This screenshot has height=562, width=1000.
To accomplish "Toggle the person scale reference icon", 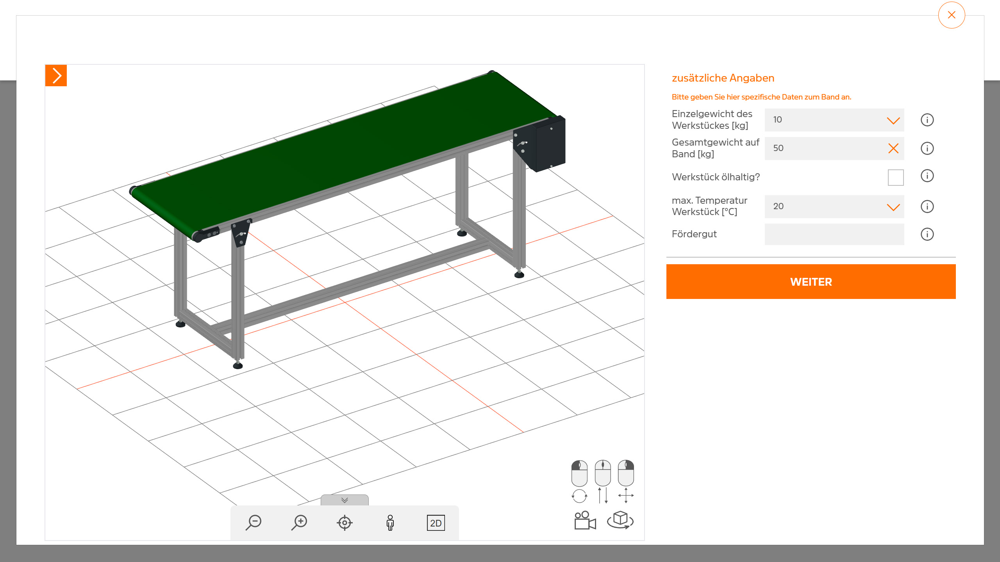I will 390,523.
